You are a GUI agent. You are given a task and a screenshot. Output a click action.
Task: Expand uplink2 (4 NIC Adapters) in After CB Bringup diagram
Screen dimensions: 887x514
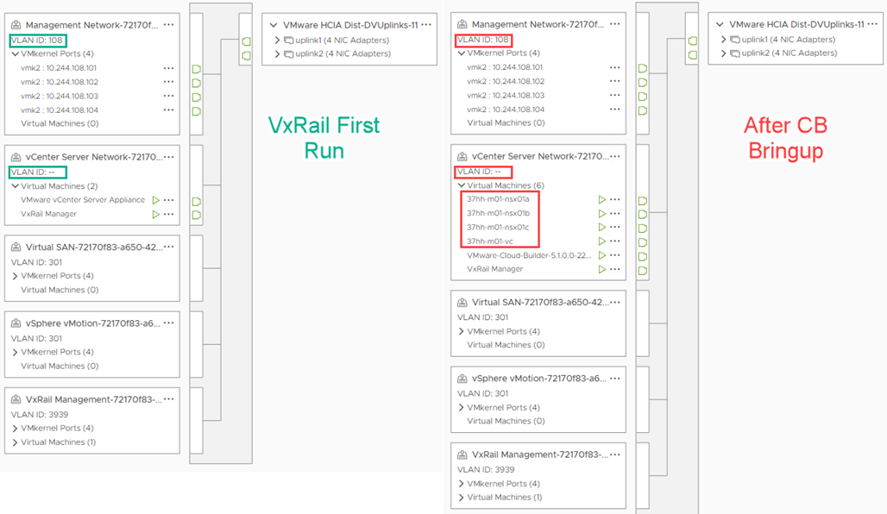(724, 53)
